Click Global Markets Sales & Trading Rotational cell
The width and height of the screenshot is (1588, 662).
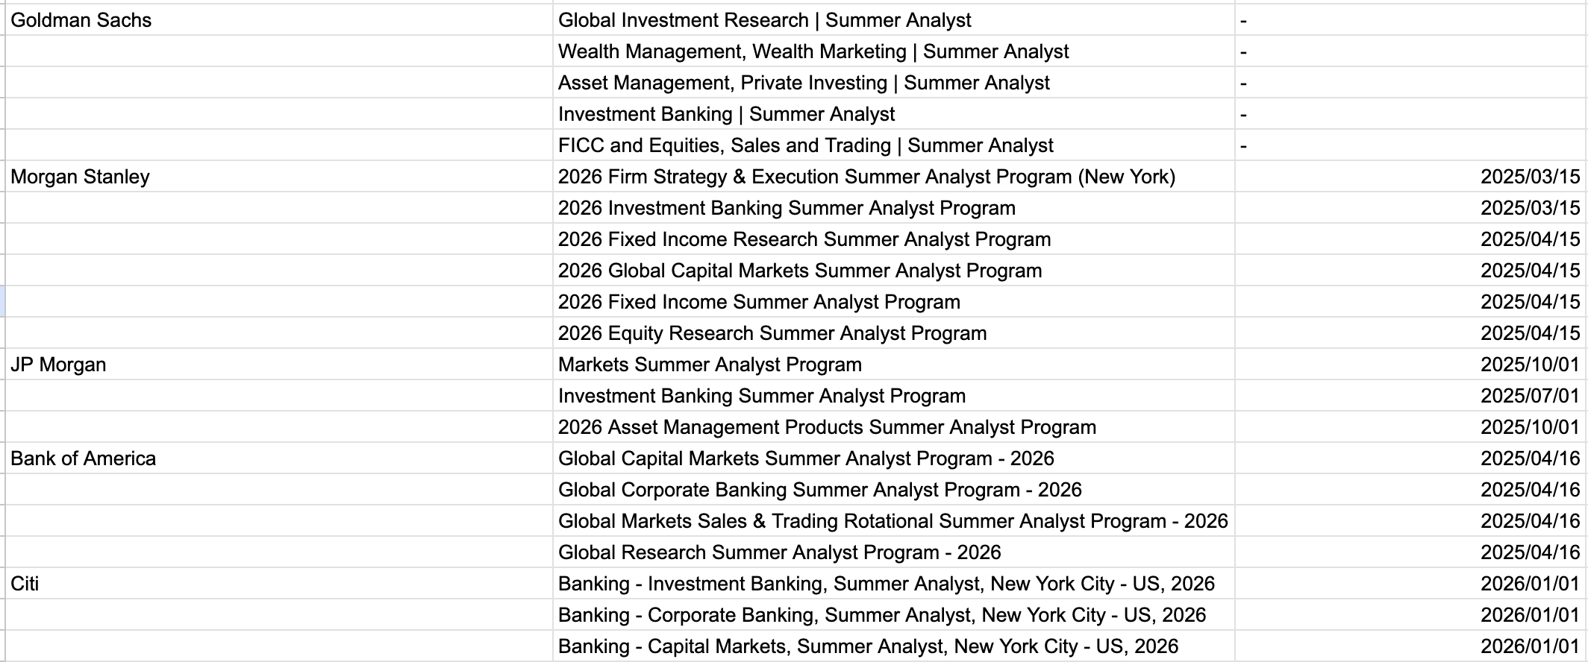893,521
